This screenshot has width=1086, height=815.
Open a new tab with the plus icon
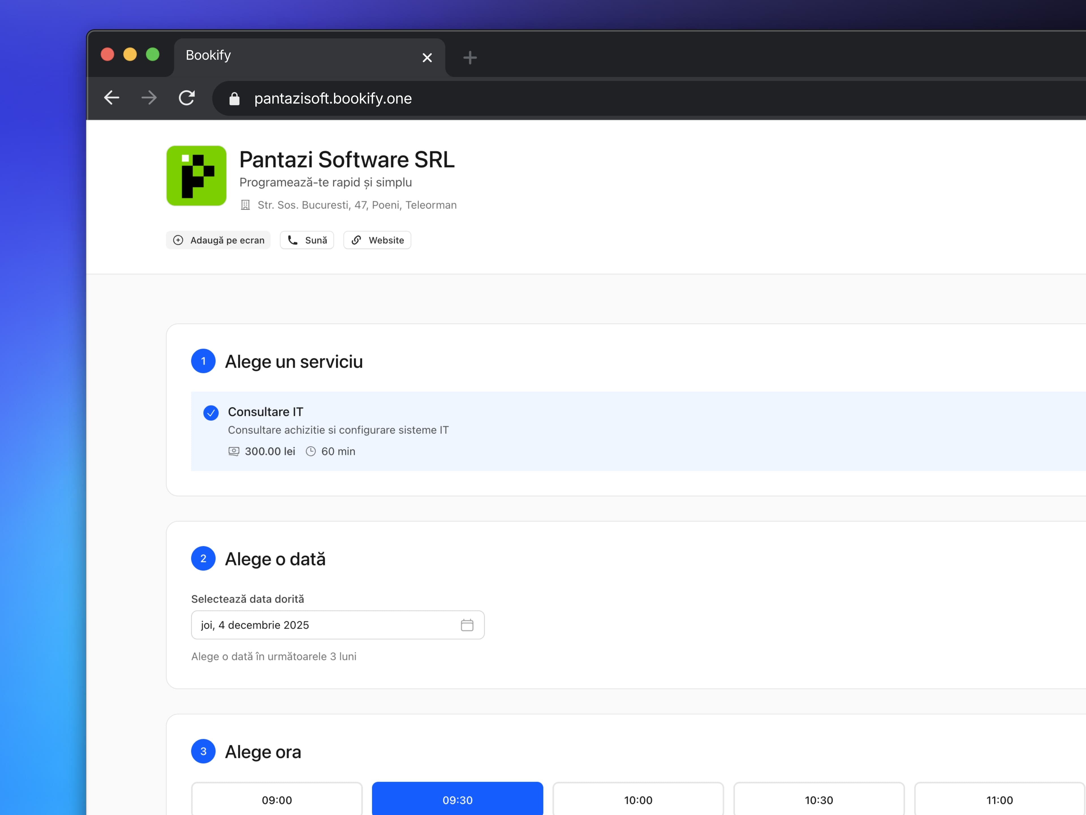pos(469,58)
